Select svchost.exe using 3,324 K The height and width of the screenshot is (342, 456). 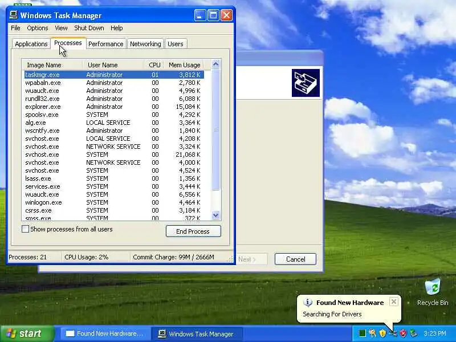[x=114, y=146]
